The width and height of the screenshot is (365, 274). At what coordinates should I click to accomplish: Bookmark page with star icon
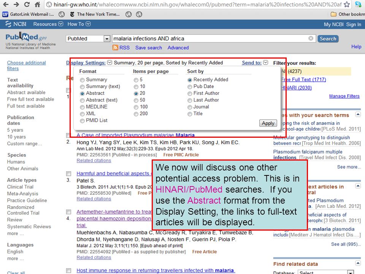point(347,5)
